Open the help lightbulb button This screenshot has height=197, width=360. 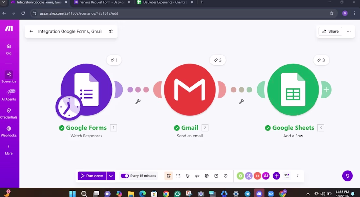pyautogui.click(x=347, y=176)
